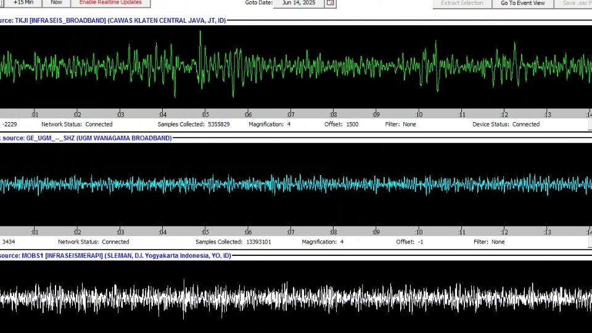The height and width of the screenshot is (333, 592).
Task: Click the :01 tick on TKJI timeline
Action: click(x=35, y=114)
